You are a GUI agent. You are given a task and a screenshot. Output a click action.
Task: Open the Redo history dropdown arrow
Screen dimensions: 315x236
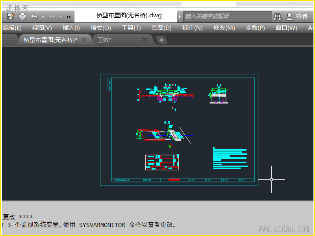pyautogui.click(x=61, y=17)
